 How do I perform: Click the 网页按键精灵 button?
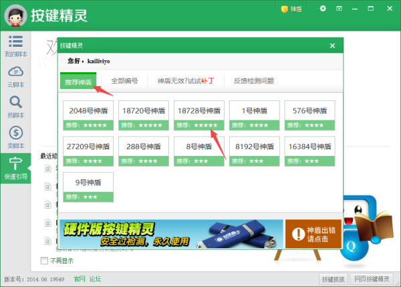click(x=372, y=279)
